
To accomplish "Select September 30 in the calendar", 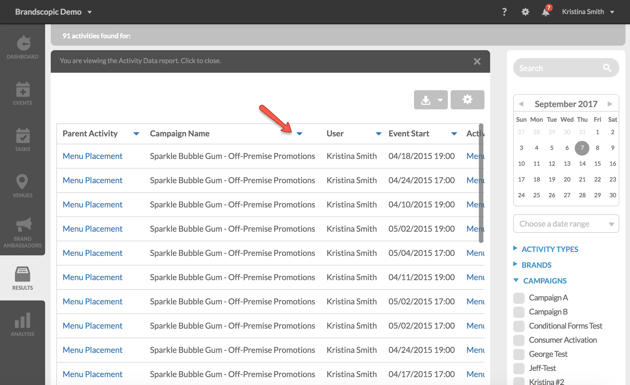I will point(613,195).
